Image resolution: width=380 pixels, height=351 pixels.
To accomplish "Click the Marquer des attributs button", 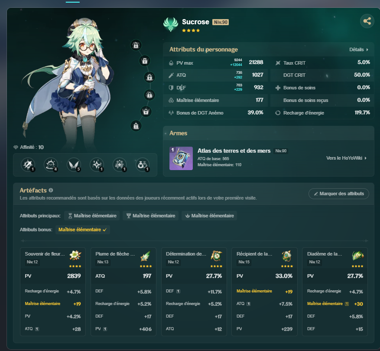I will point(338,194).
